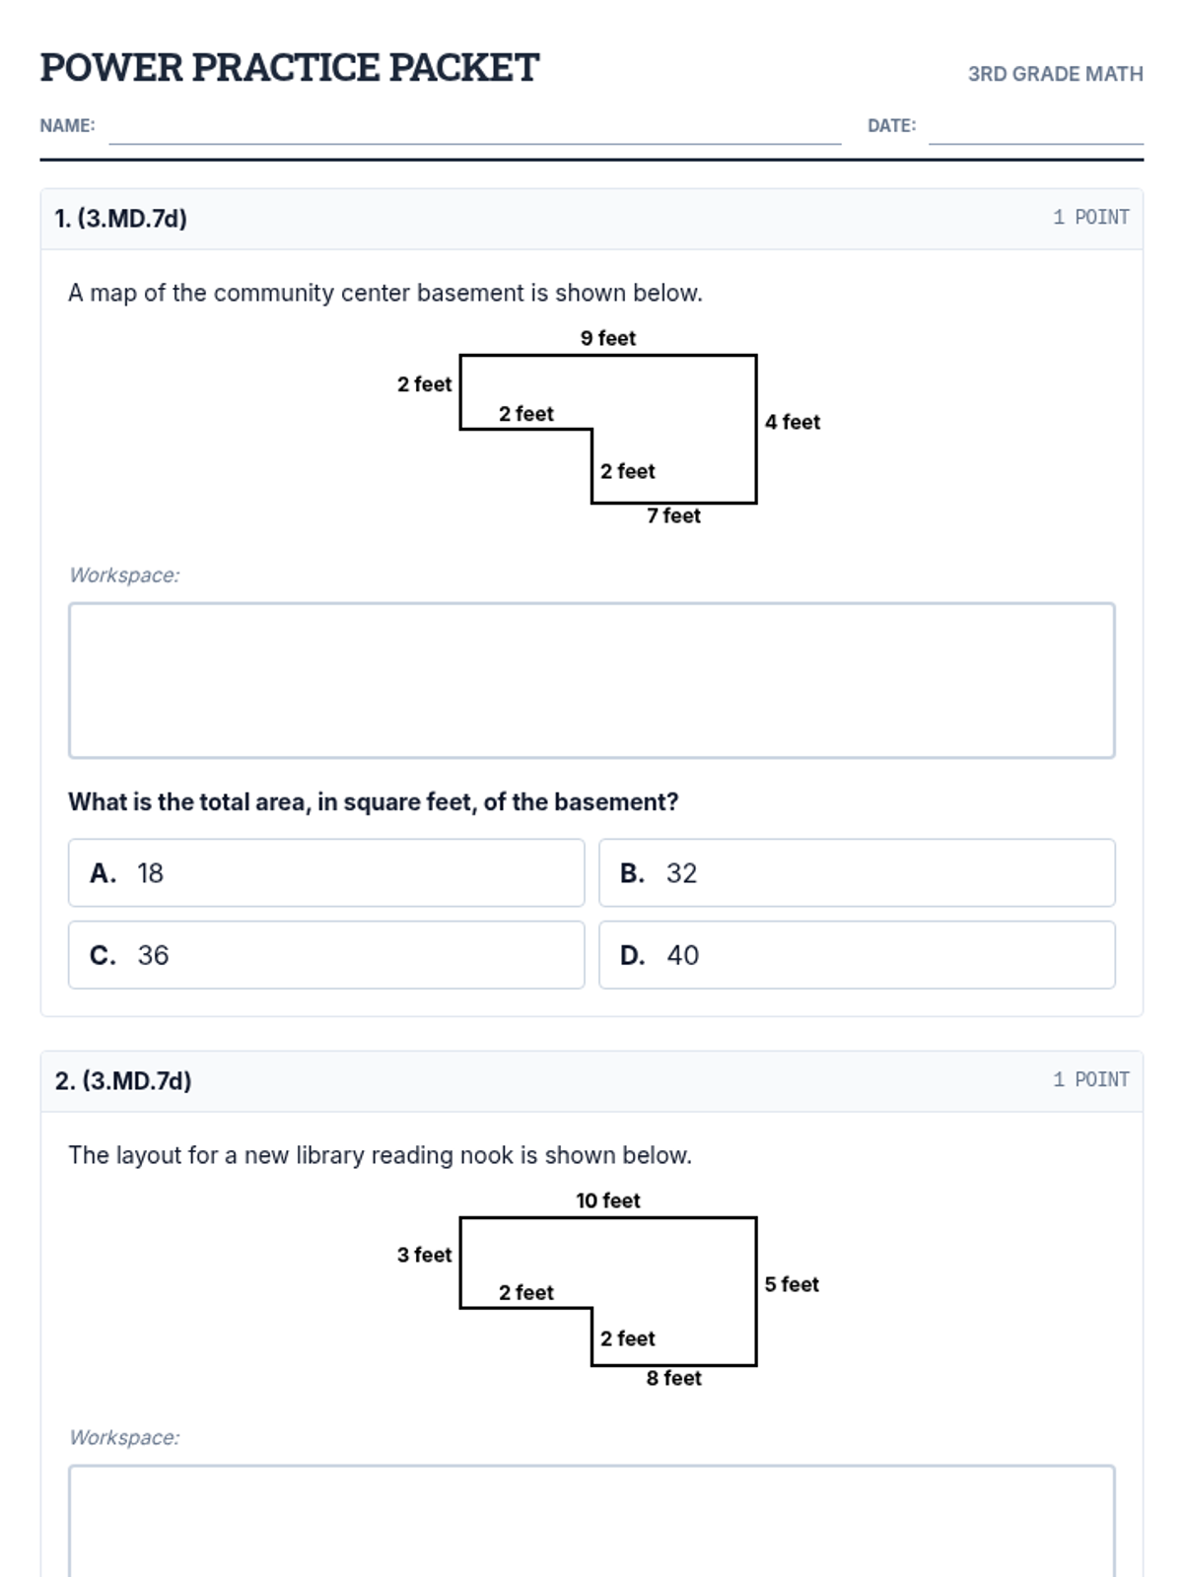Click the workspace box for question 2
Viewport: 1183px width, 1577px height.
point(591,1523)
